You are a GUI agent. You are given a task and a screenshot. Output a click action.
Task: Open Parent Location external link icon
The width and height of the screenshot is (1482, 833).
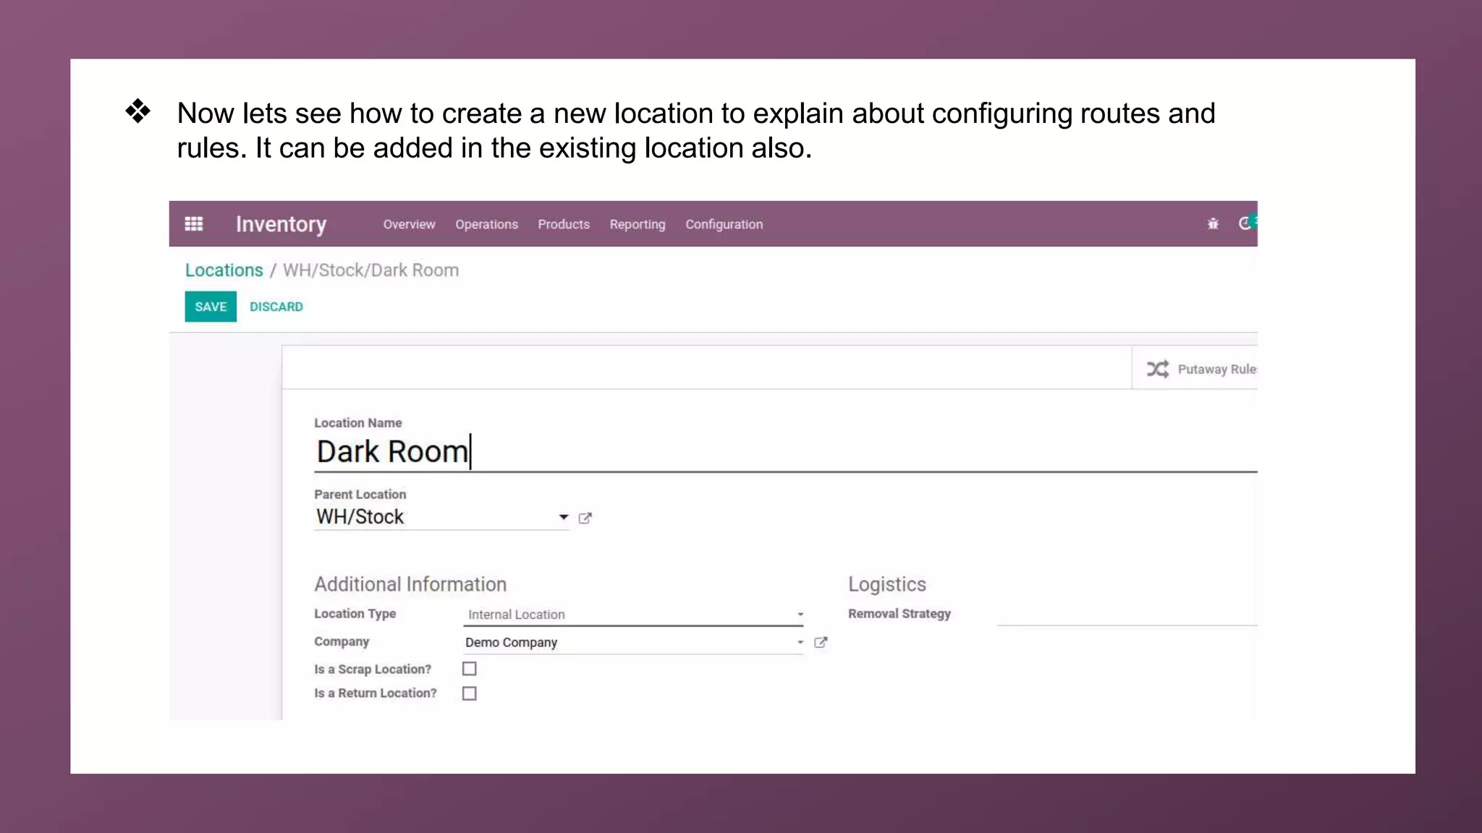tap(585, 518)
